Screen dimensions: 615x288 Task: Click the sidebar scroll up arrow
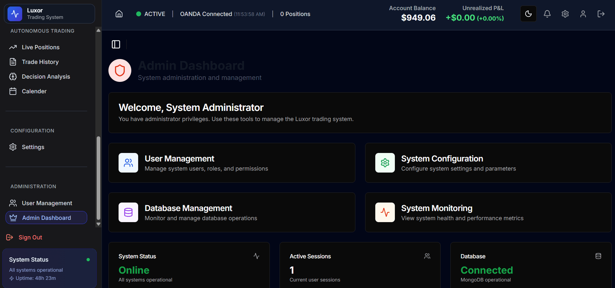click(98, 30)
